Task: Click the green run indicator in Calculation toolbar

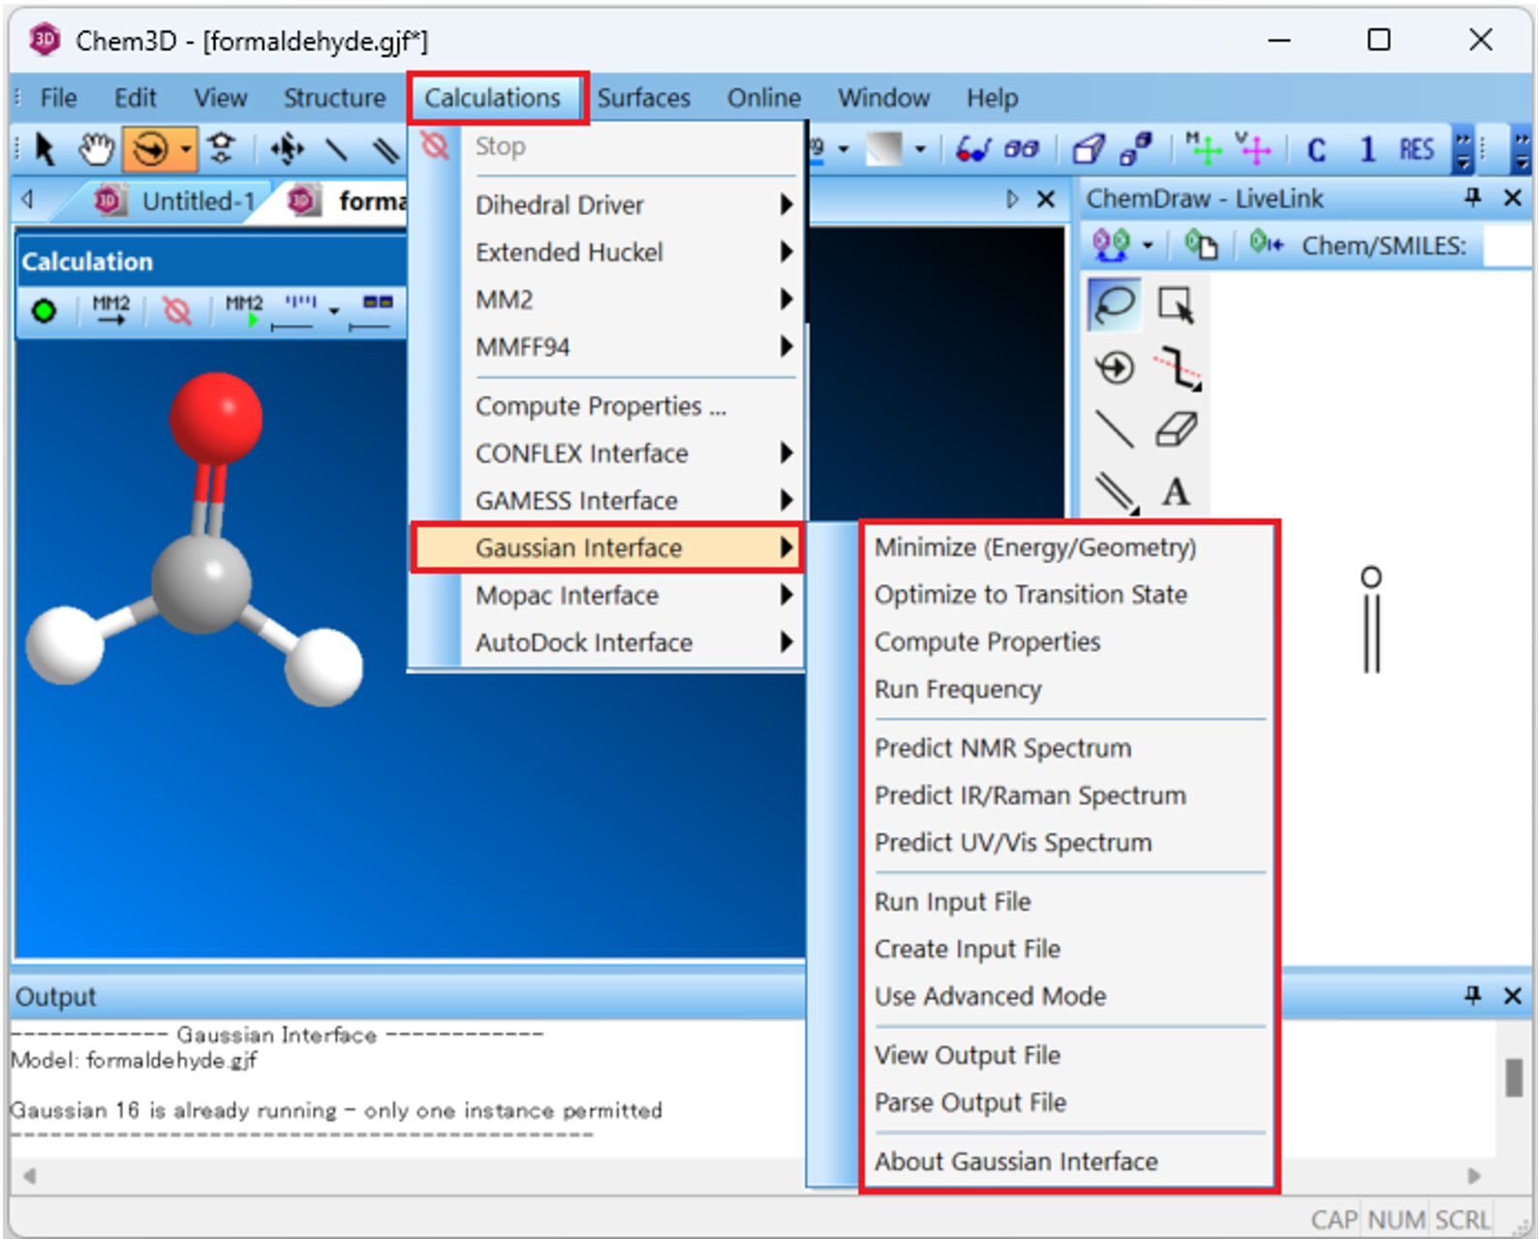Action: tap(44, 311)
